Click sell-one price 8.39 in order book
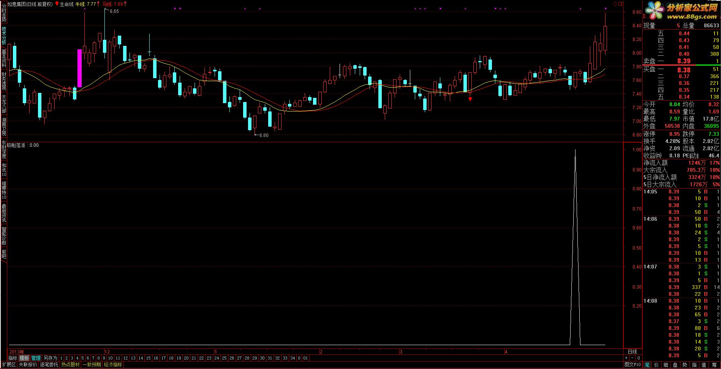 [x=684, y=61]
